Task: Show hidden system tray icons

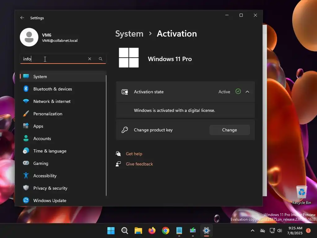Action: click(253, 231)
